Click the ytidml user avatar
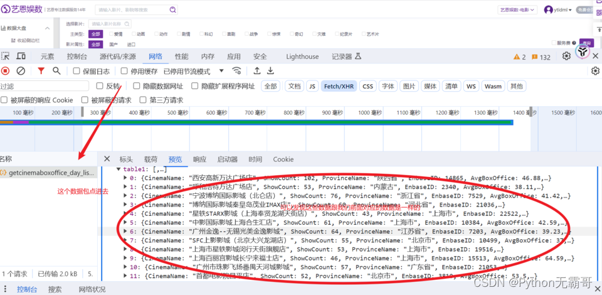 pyautogui.click(x=548, y=10)
